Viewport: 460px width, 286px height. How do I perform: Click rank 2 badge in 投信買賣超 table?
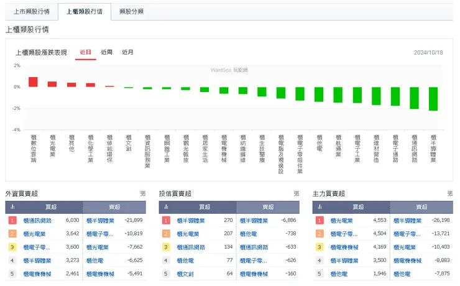click(166, 234)
